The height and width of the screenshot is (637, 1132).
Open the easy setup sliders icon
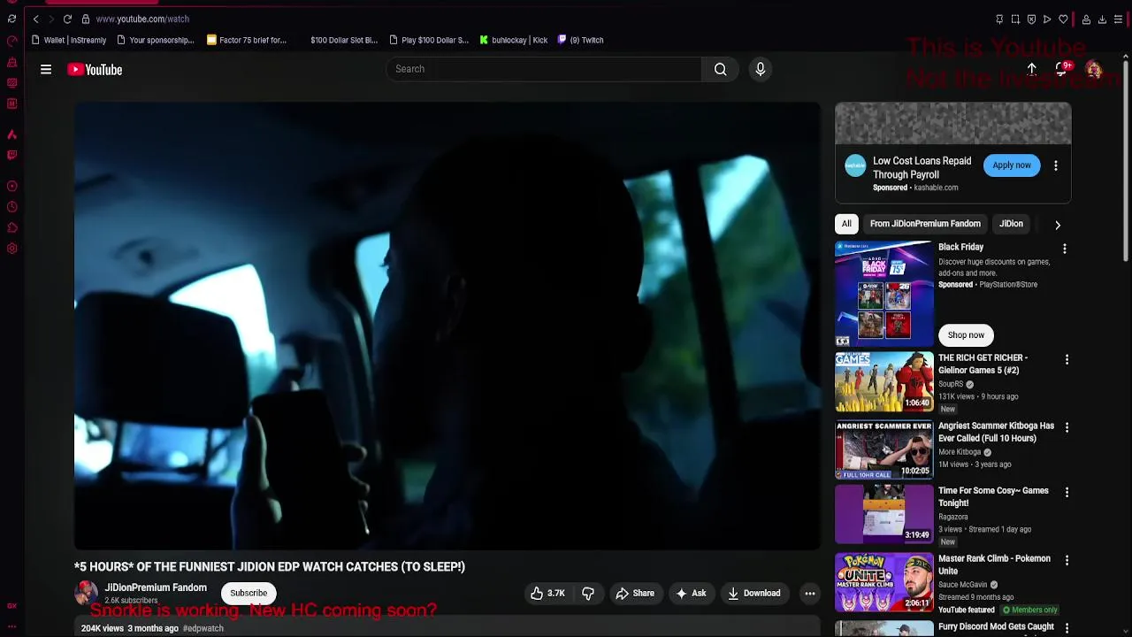click(x=1118, y=19)
